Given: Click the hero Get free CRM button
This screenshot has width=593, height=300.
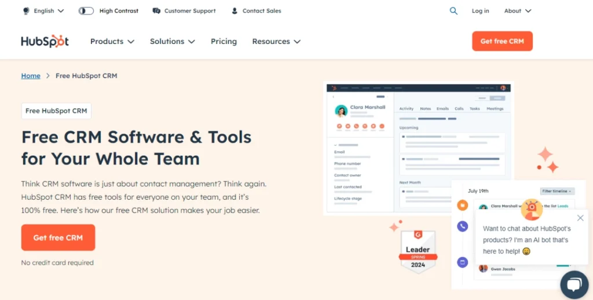Looking at the screenshot, I should coord(58,237).
